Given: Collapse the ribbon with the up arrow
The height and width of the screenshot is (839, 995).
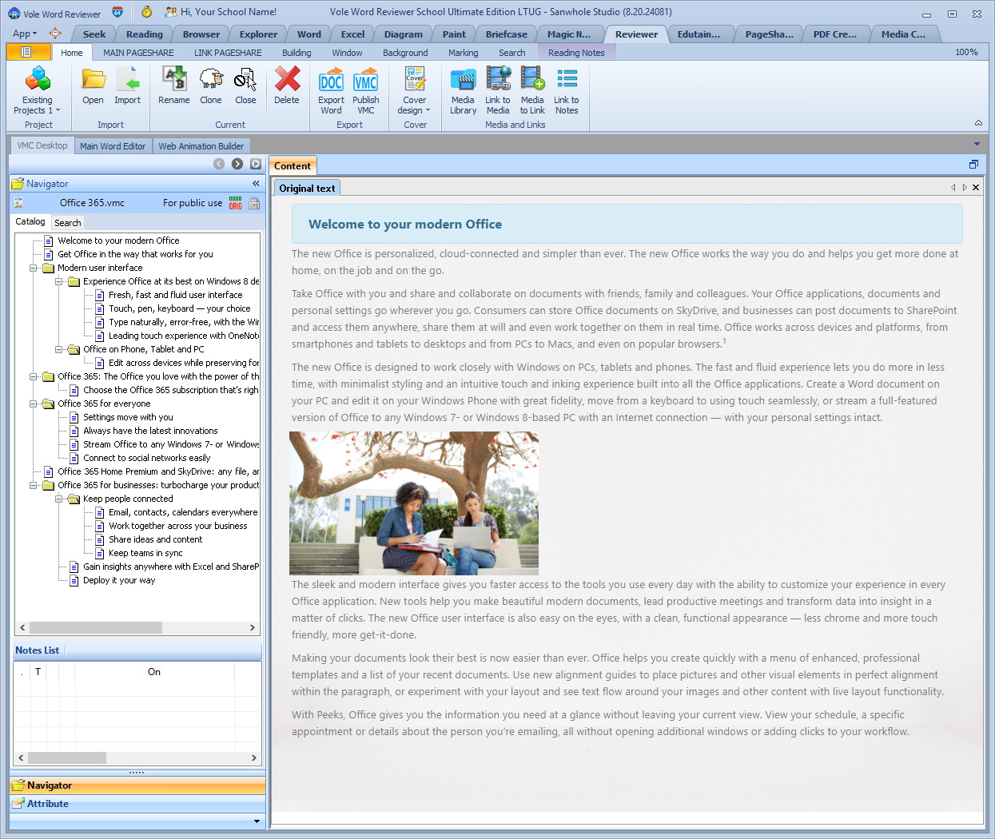Looking at the screenshot, I should click(978, 123).
